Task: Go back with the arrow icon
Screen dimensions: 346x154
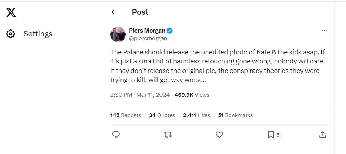Action: tap(114, 12)
